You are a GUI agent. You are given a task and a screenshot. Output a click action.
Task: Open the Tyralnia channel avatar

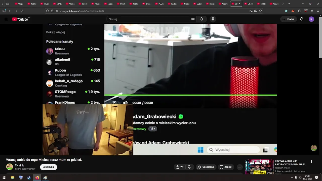pyautogui.click(x=10, y=167)
